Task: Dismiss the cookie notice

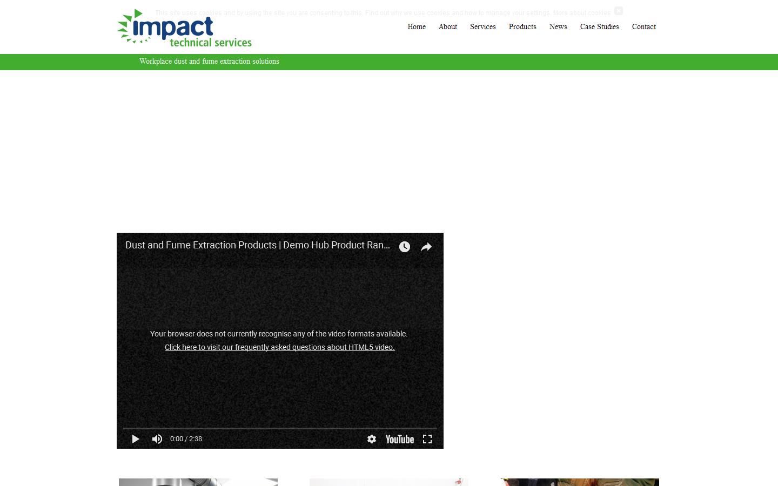Action: tap(618, 11)
